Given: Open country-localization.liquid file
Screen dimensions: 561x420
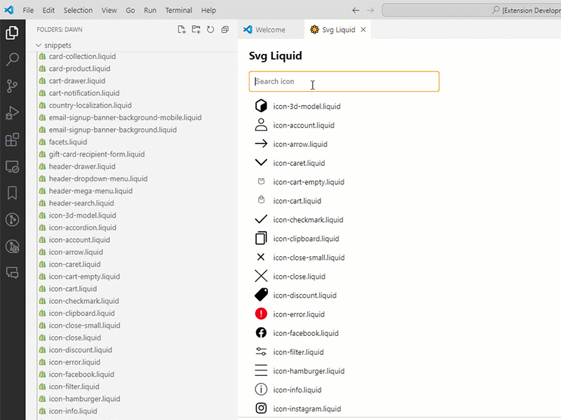Looking at the screenshot, I should tap(90, 106).
